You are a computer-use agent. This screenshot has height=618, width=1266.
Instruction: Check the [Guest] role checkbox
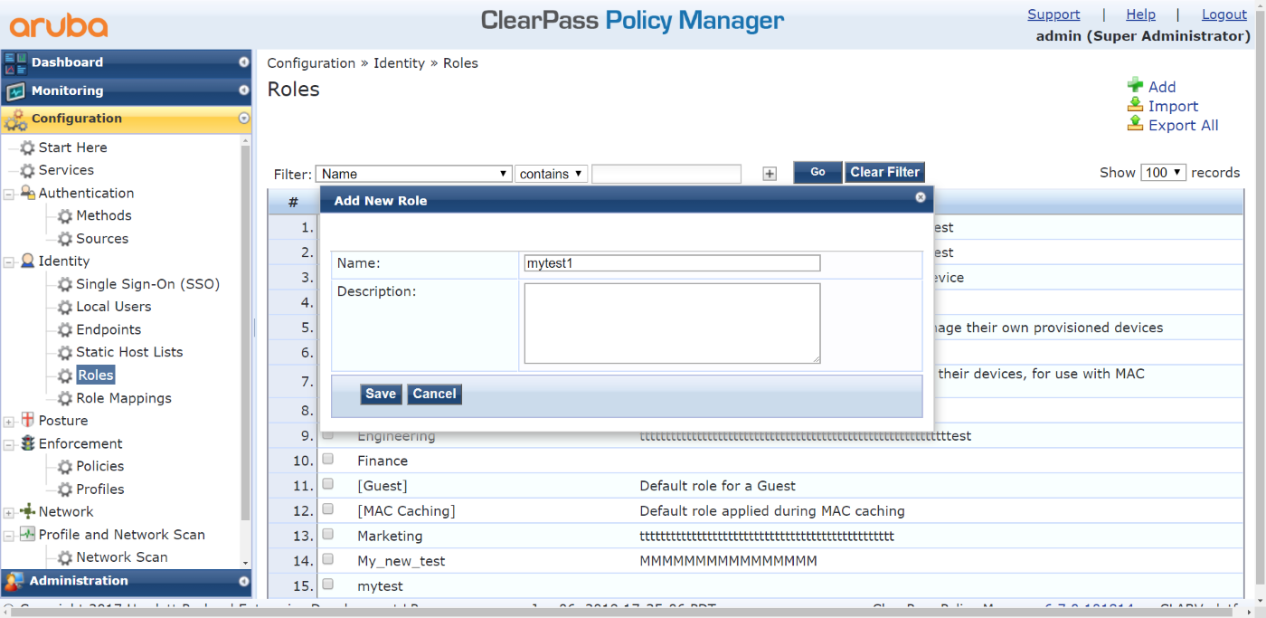(x=328, y=484)
